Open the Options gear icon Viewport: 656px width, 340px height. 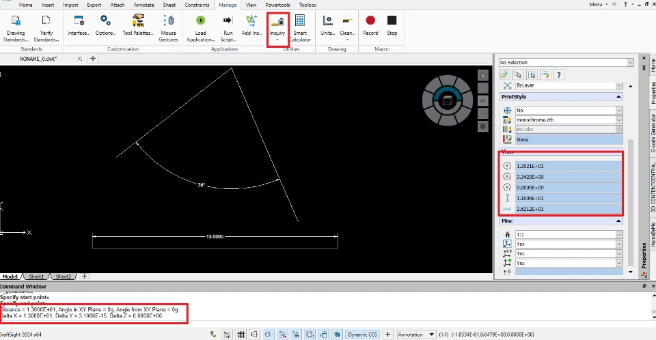click(105, 20)
